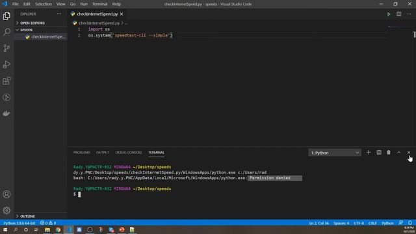This screenshot has height=234, width=416.
Task: Click the Python 3.8.6 64-bit interpreter selector
Action: (x=19, y=223)
